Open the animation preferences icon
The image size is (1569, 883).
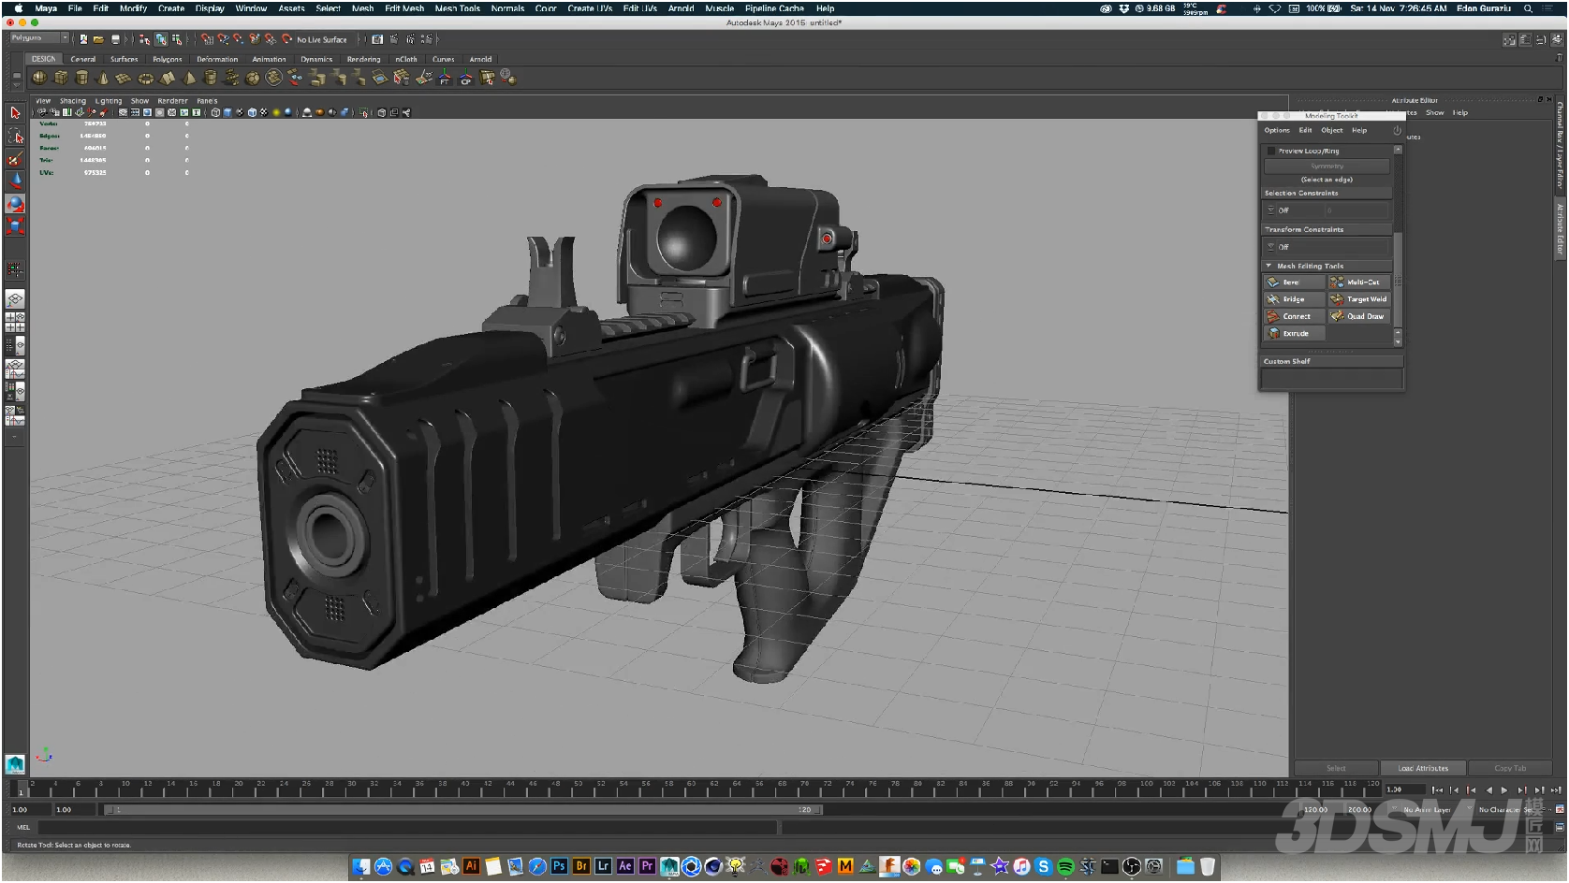(x=1560, y=809)
